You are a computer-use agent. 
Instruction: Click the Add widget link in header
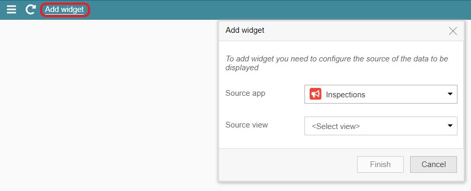pos(65,9)
